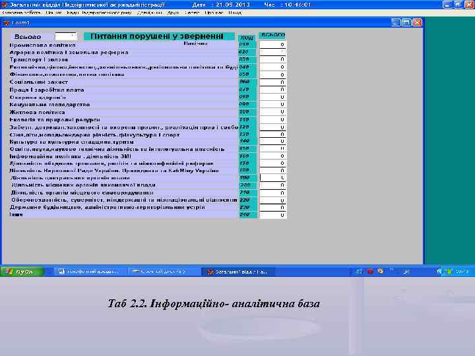Select the Екологія та природні ресурси label
This screenshot has height=356, width=475.
[55, 119]
